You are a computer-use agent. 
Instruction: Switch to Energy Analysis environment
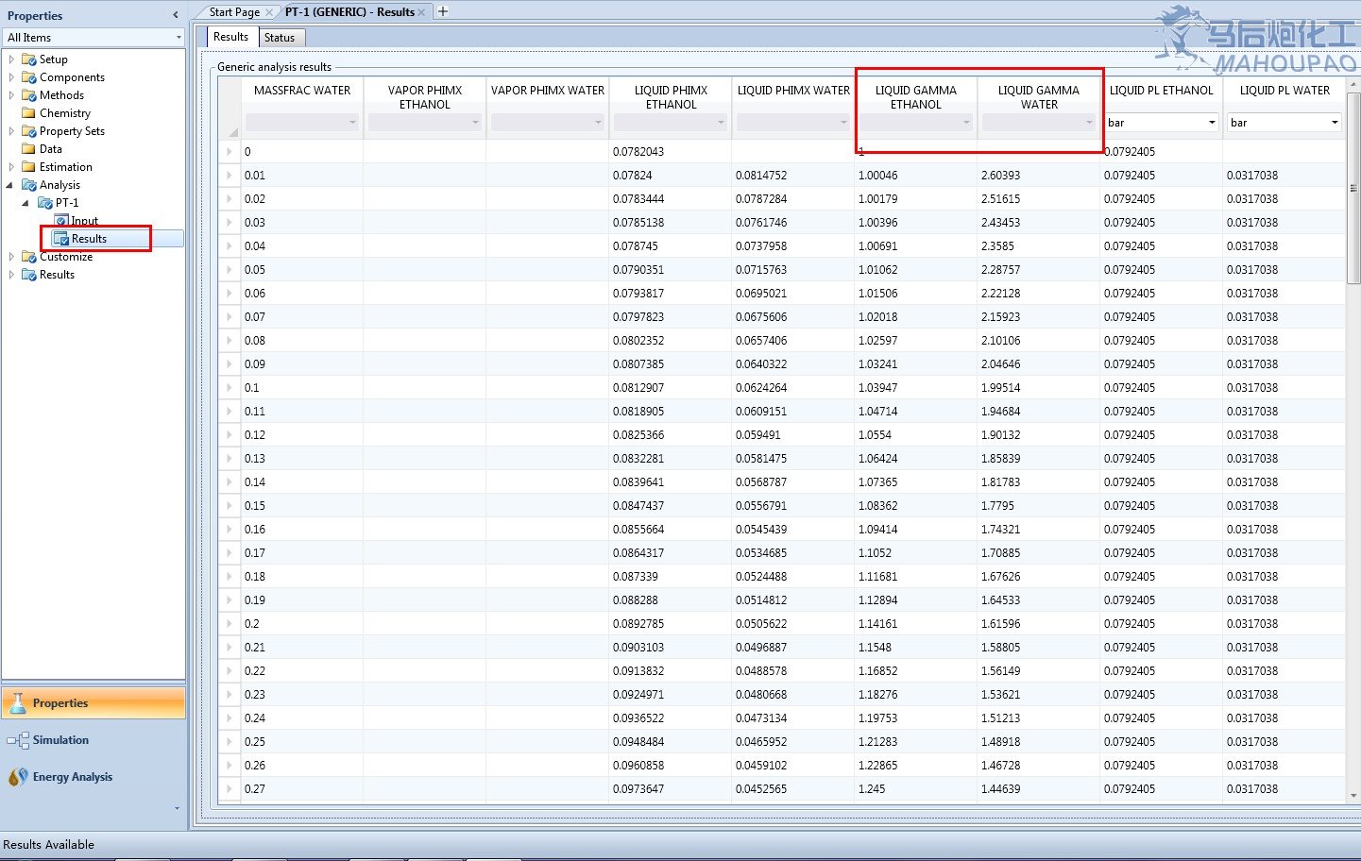point(94,777)
